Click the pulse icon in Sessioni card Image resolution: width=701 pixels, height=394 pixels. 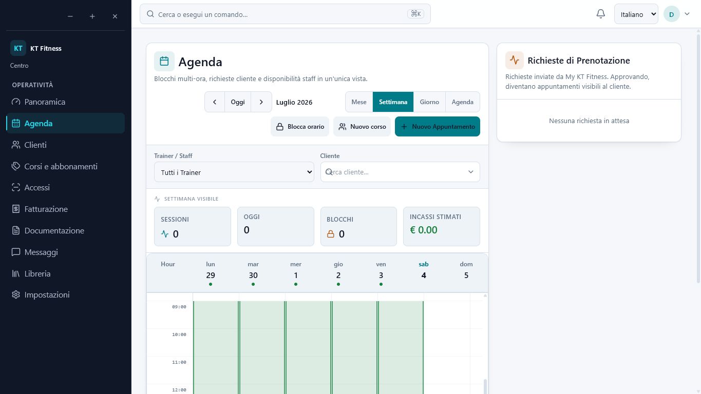click(165, 234)
